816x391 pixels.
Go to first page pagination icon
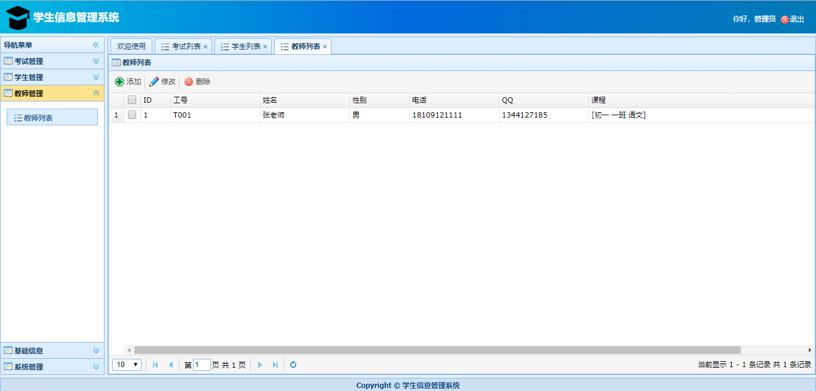[x=155, y=364]
